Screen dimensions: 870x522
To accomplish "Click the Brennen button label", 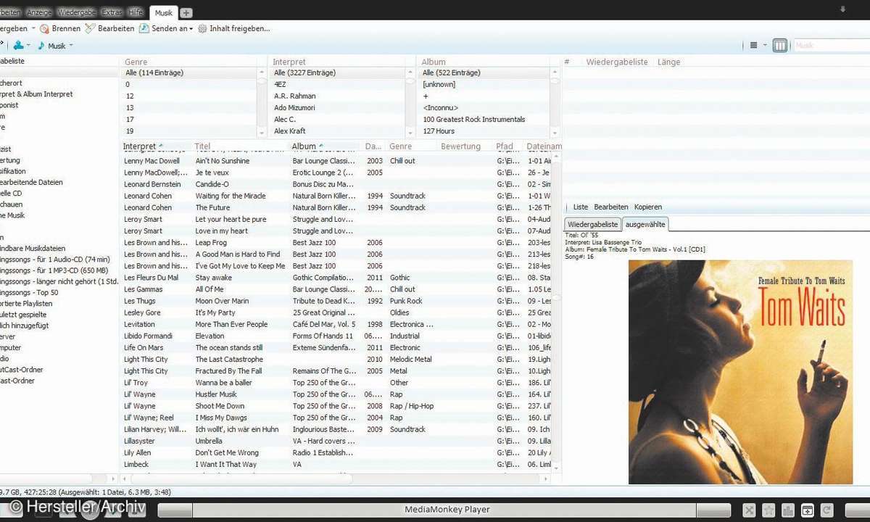I will pos(66,28).
